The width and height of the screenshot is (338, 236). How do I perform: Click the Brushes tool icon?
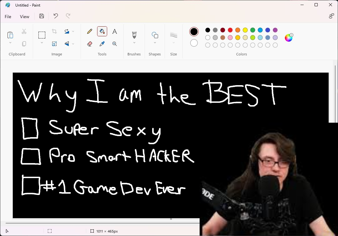(134, 34)
